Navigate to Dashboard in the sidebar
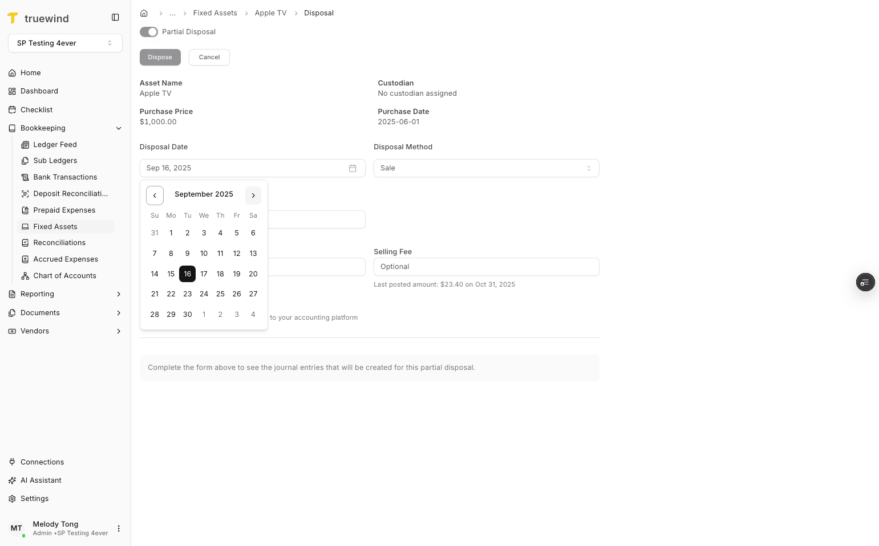This screenshot has height=546, width=879. (39, 91)
